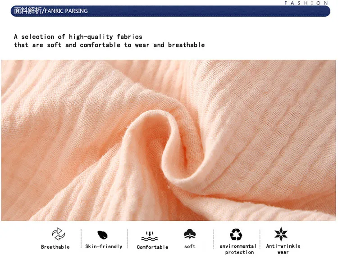Screen dimensions: 338x259
Task: Click the Skin-friendly leaf icon
Action: coord(102,235)
